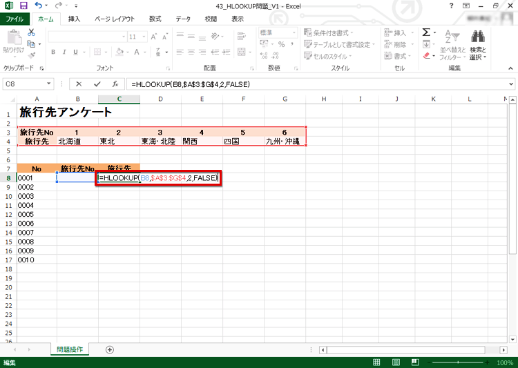
Task: Click the Sort and Filter icon
Action: point(452,37)
